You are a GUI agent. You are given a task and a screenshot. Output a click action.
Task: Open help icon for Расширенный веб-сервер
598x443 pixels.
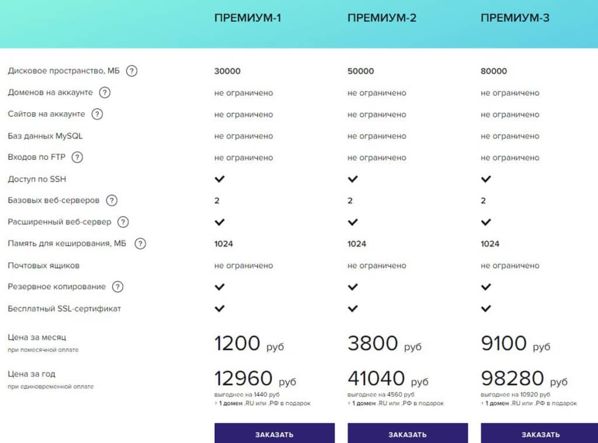point(123,222)
